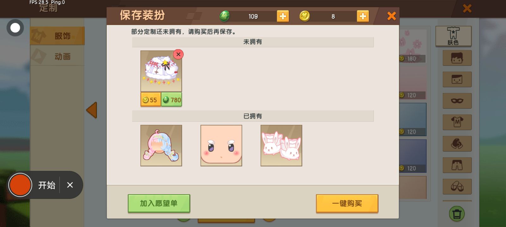506x227 pixels.
Task: Add more gold coin currency
Action: pos(363,16)
